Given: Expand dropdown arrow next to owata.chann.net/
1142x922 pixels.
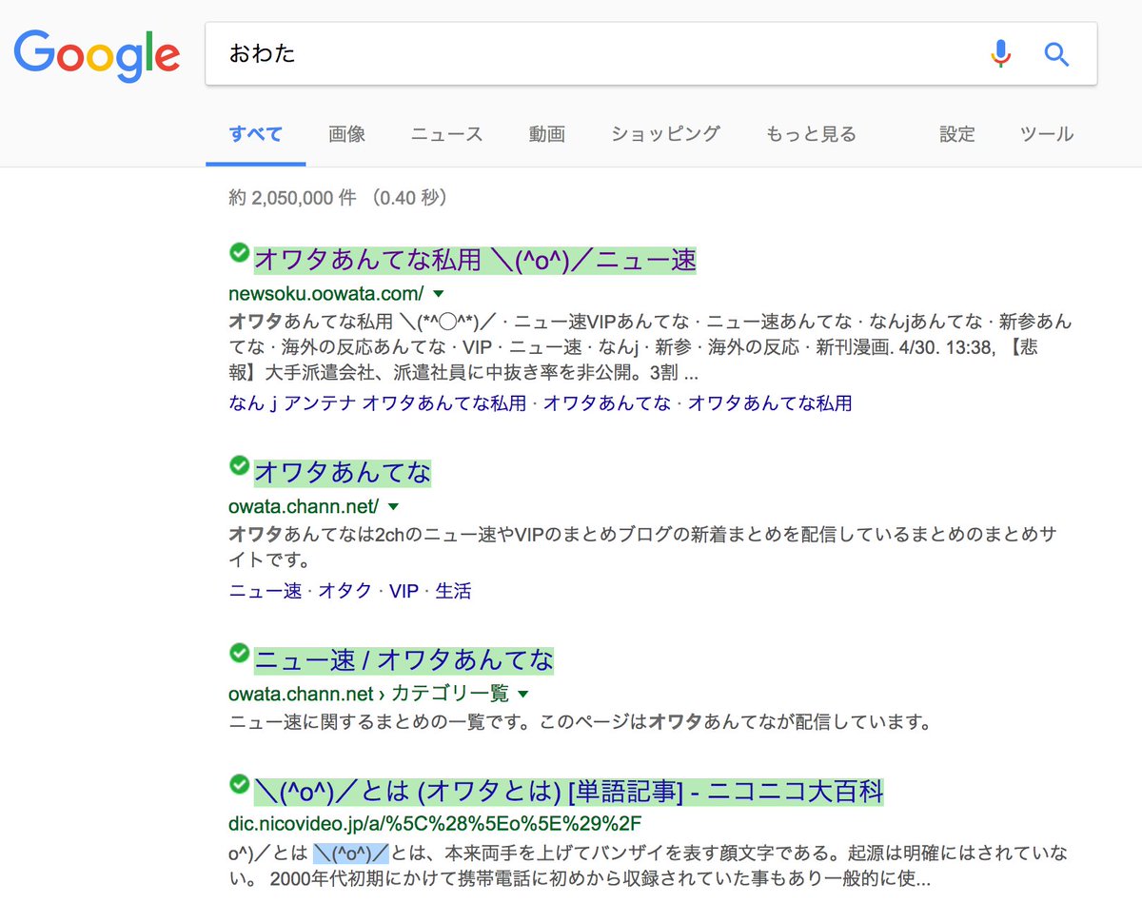Looking at the screenshot, I should tap(393, 506).
